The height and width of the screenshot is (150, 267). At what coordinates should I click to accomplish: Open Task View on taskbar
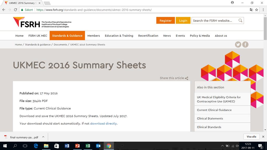25,146
